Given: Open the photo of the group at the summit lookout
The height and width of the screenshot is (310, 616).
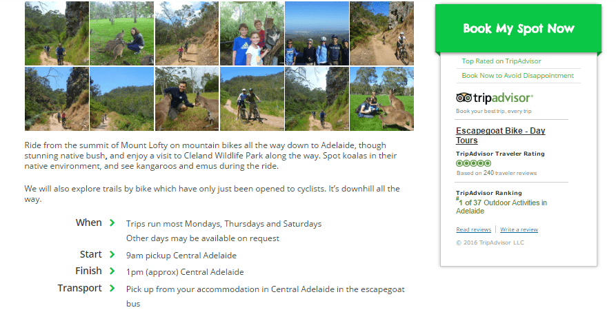Looking at the screenshot, I should [x=317, y=33].
